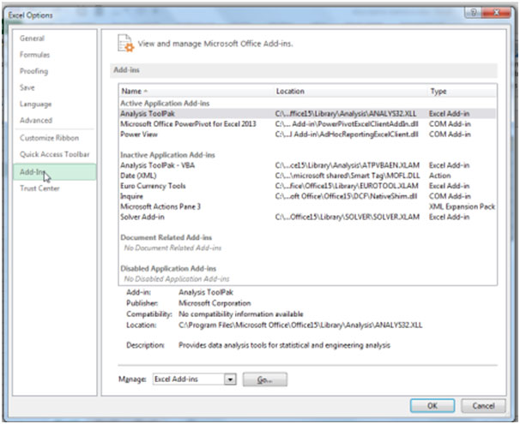Screen dimensions: 520x424
Task: Select Proofing in the sidebar
Action: (x=33, y=71)
